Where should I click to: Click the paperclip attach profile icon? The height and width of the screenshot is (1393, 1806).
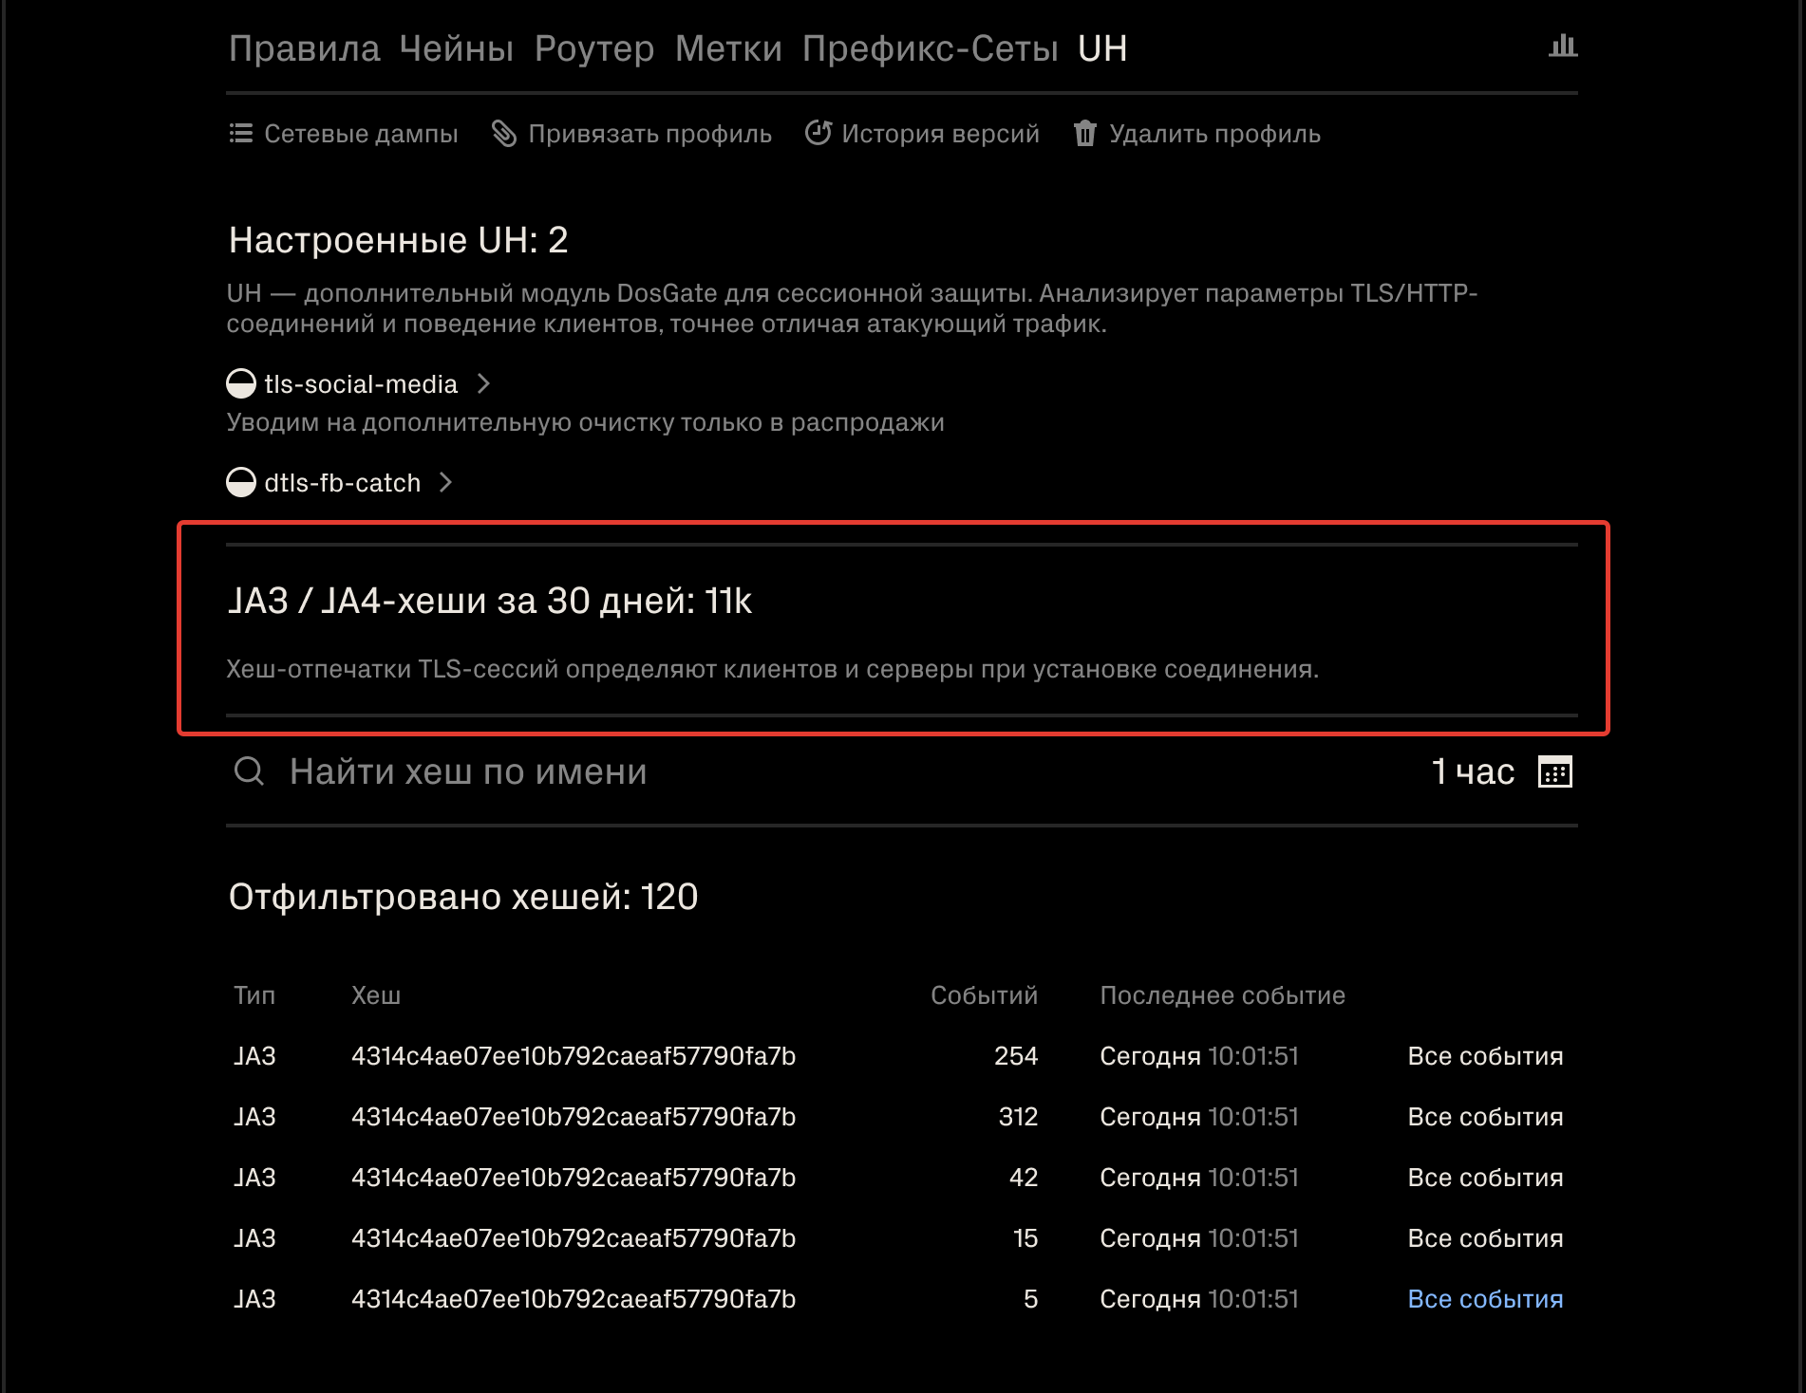[504, 134]
